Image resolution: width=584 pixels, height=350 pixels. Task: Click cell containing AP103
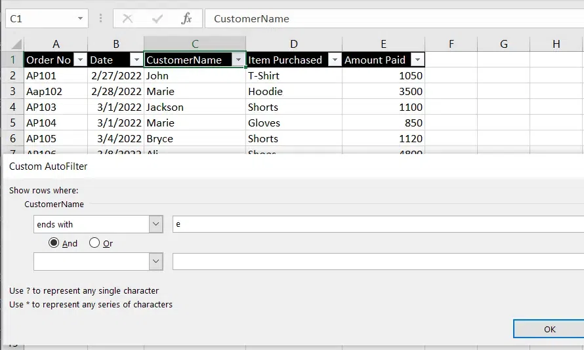click(56, 107)
